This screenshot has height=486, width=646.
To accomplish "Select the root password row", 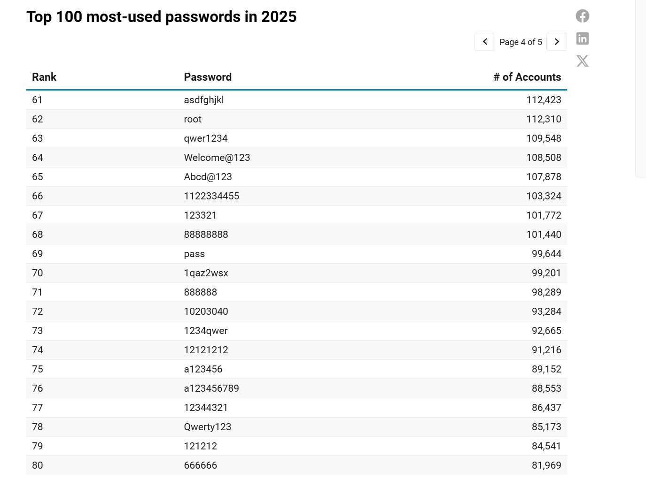I will pyautogui.click(x=193, y=119).
